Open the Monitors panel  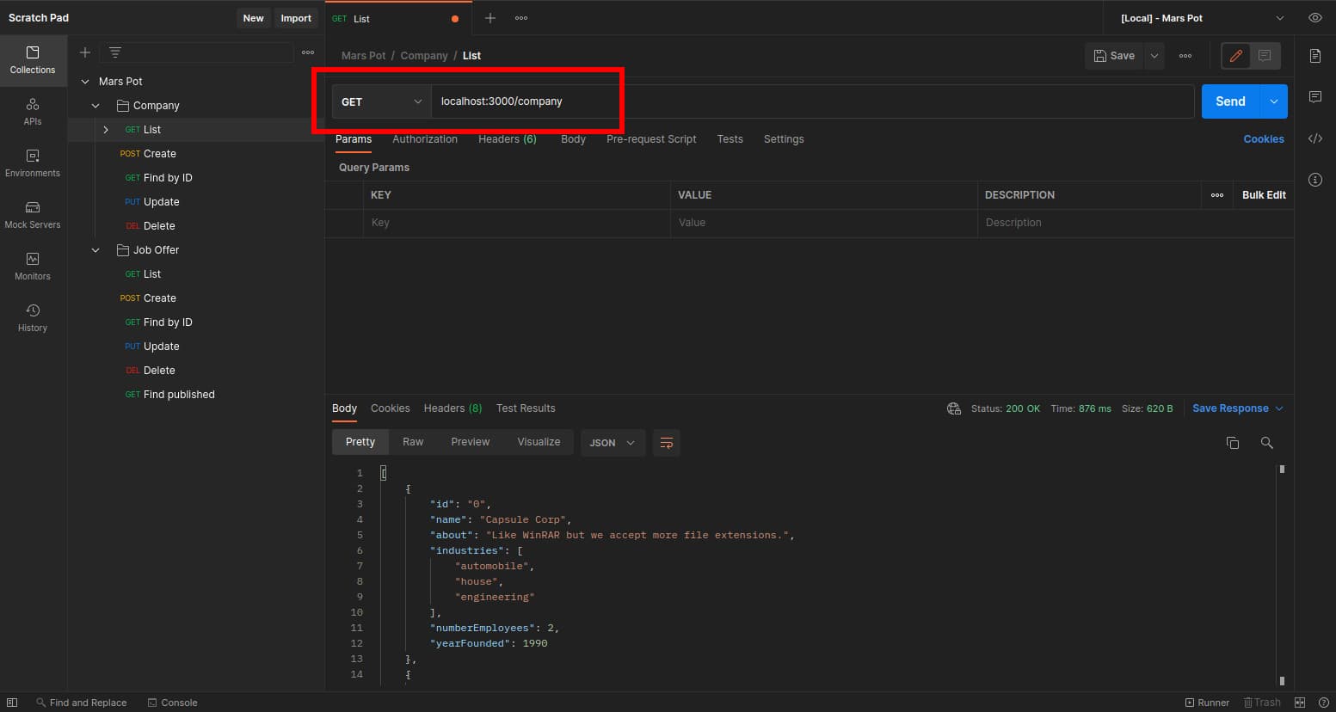[33, 267]
